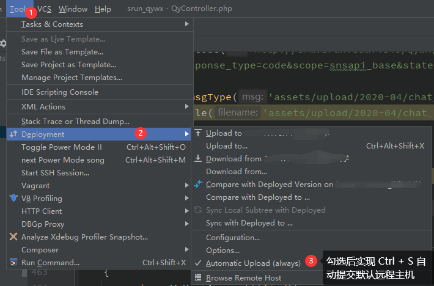
Task: Expand Deployment submenu arrow
Action: click(187, 134)
